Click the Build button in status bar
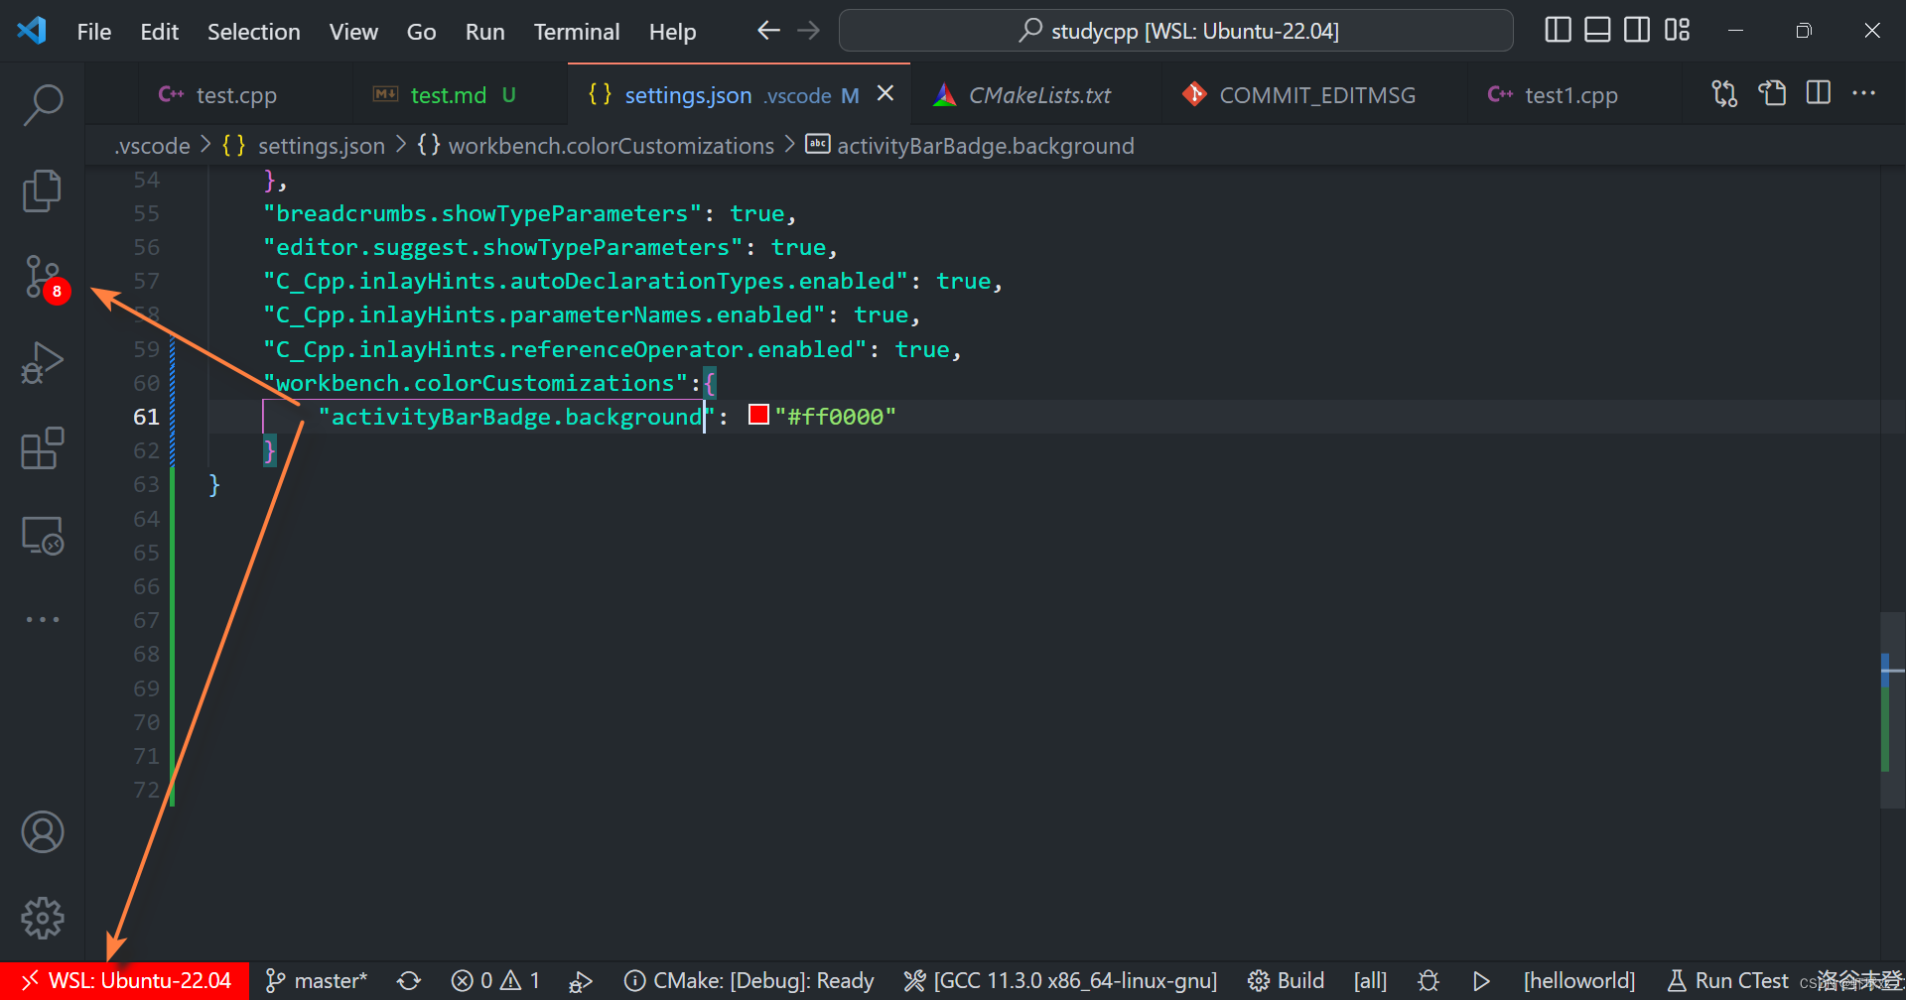This screenshot has width=1906, height=1000. tap(1287, 981)
